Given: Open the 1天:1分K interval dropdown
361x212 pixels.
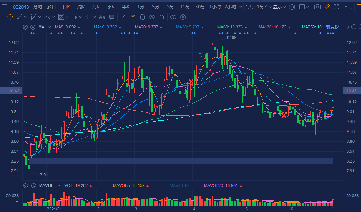Looking at the screenshot, I should [258, 7].
